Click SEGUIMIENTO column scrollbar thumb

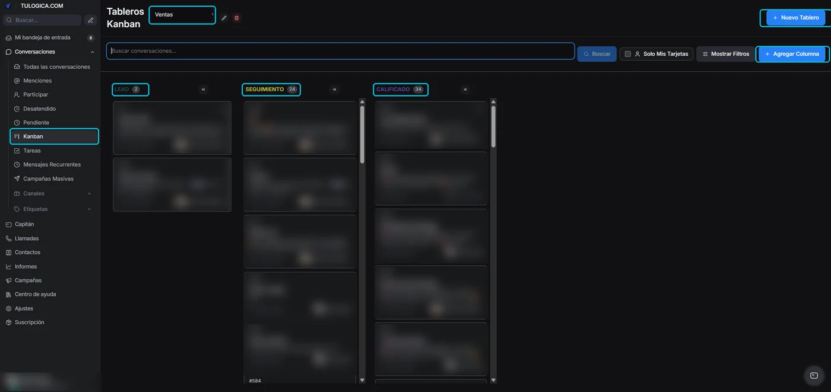pyautogui.click(x=362, y=134)
